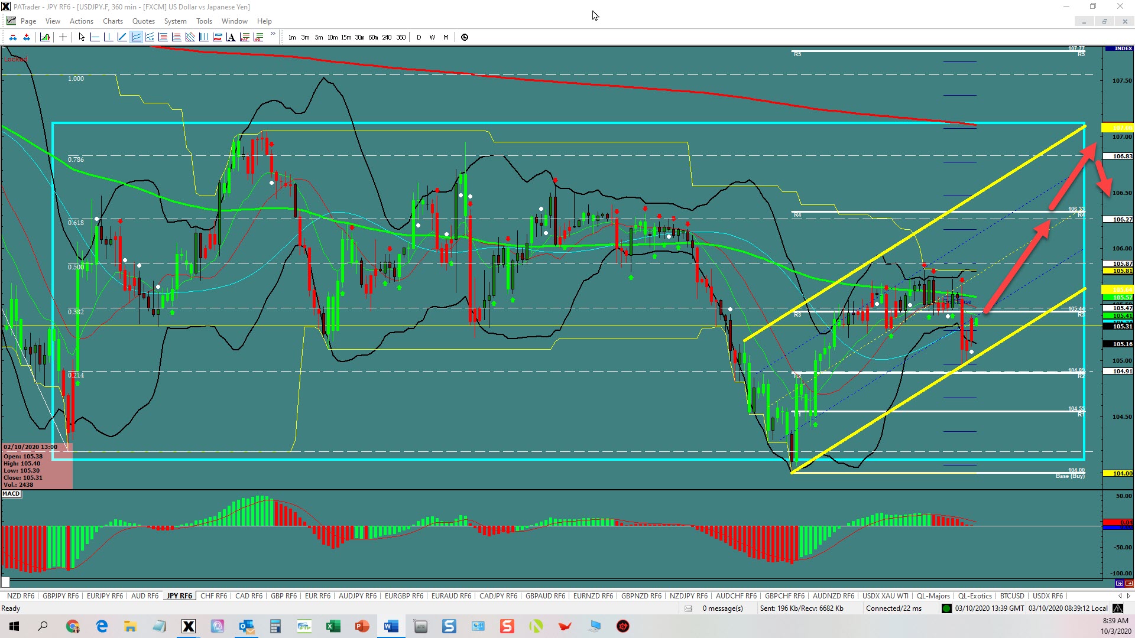Screen dimensions: 1135x638
Task: Switch to the BTCUSD tab
Action: pos(1012,596)
